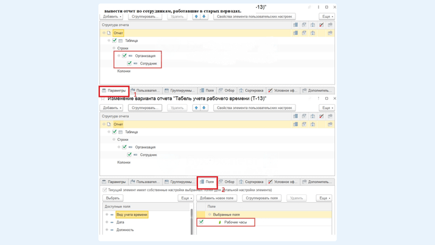
Task: Click the red conditional formatting icon in the upper structure header
Action: (x=322, y=25)
